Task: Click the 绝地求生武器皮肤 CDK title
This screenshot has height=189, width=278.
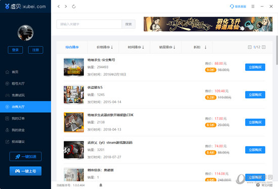Action: pos(111,115)
